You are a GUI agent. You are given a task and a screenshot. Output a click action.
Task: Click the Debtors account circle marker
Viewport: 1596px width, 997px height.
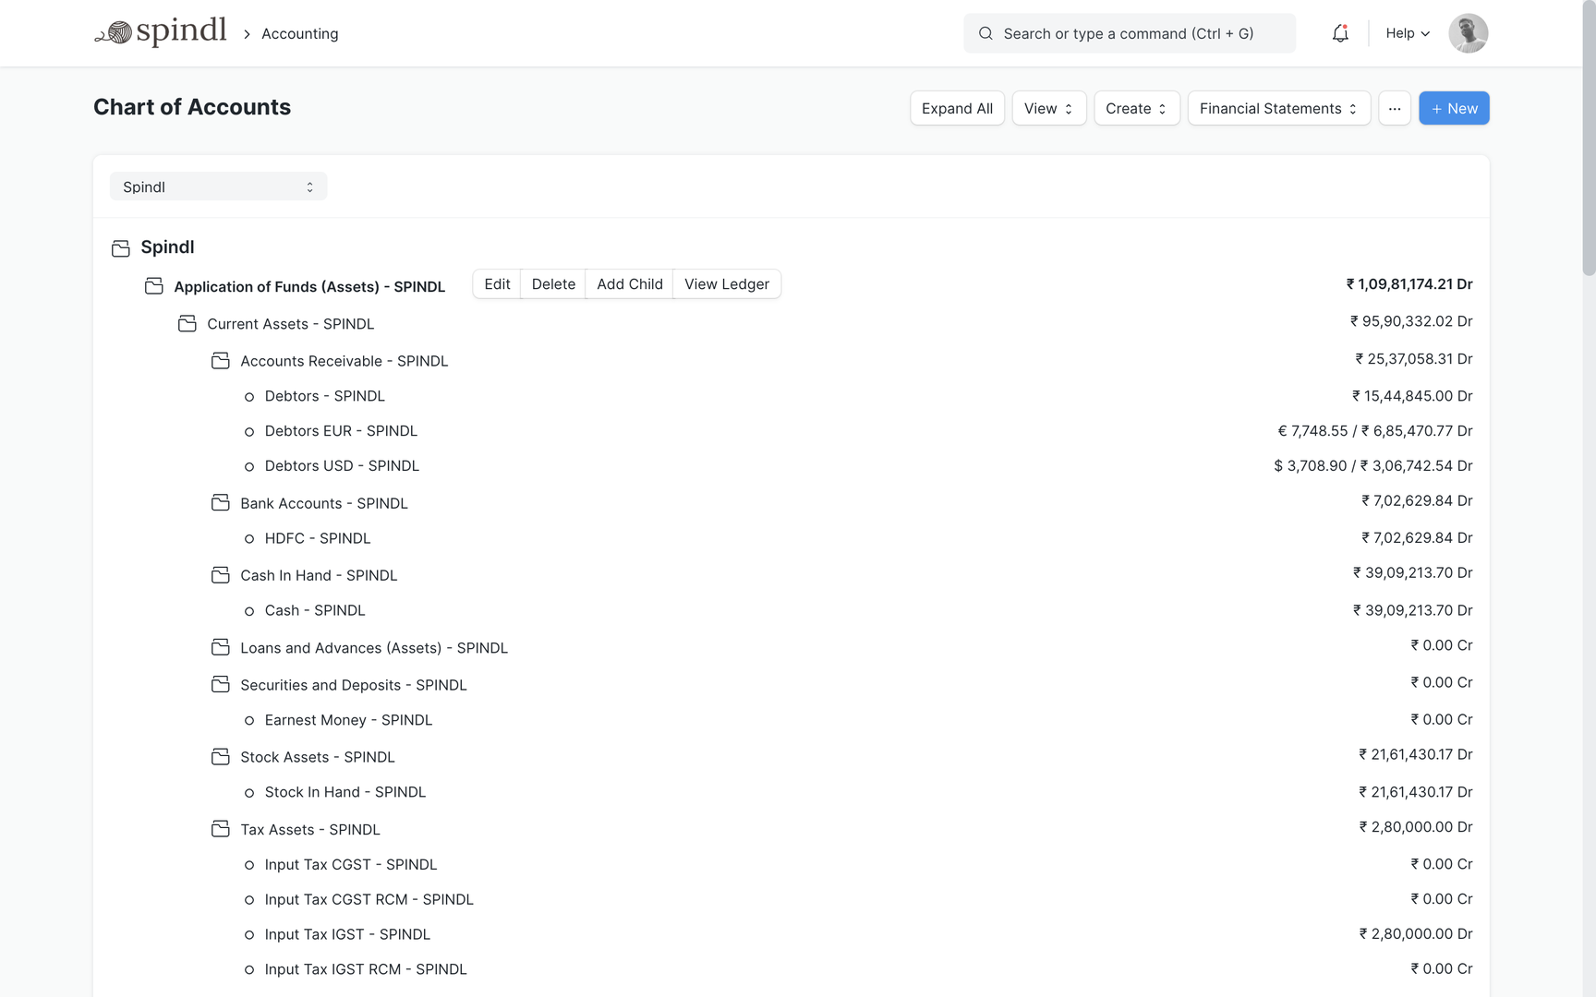249,397
